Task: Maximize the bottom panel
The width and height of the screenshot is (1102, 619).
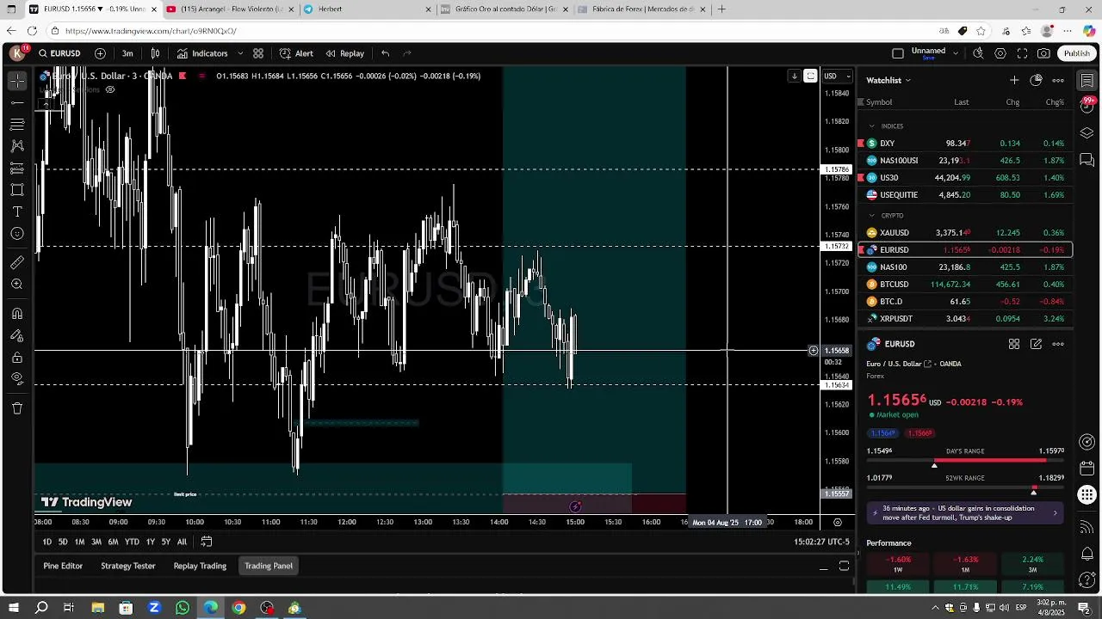Action: (x=844, y=566)
